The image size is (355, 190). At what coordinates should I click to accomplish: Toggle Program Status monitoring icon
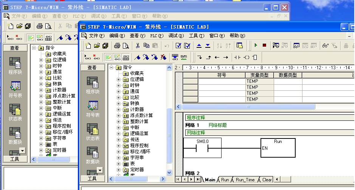(x=276, y=46)
